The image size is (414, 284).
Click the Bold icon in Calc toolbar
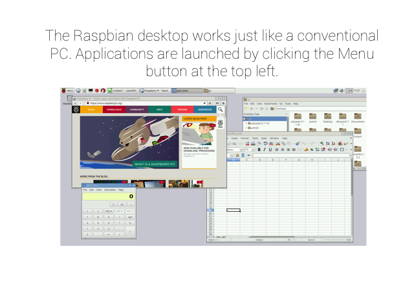pyautogui.click(x=259, y=149)
